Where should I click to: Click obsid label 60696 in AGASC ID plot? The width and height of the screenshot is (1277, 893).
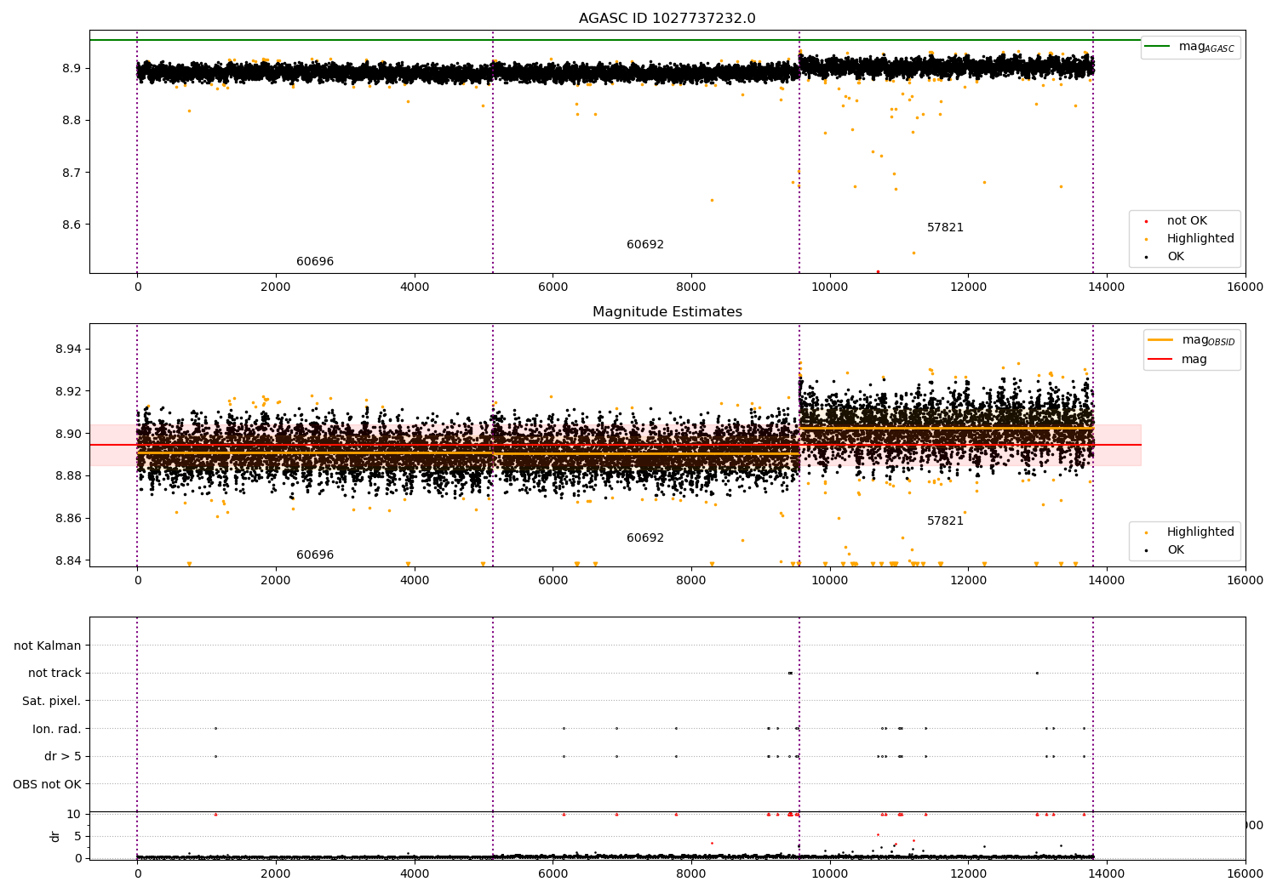click(315, 262)
